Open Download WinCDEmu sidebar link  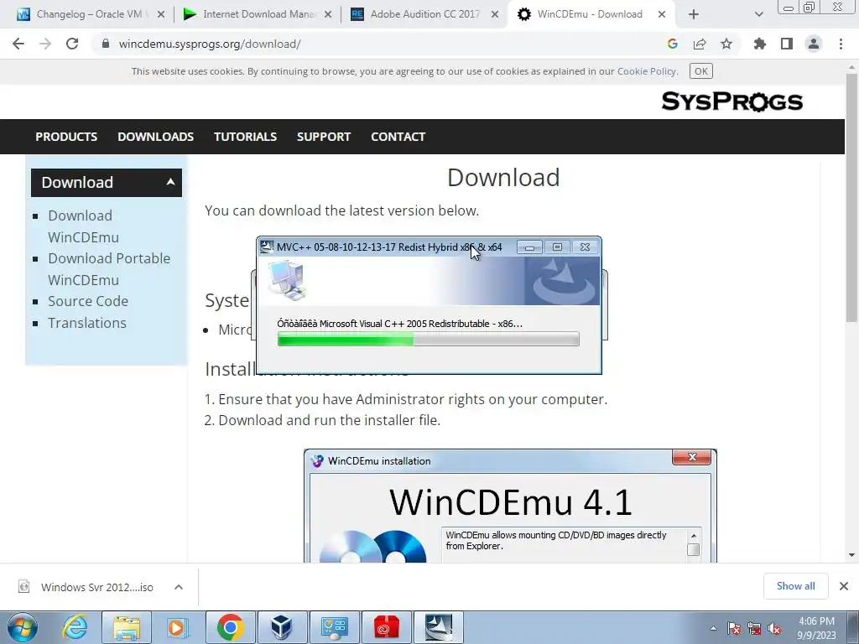[83, 226]
